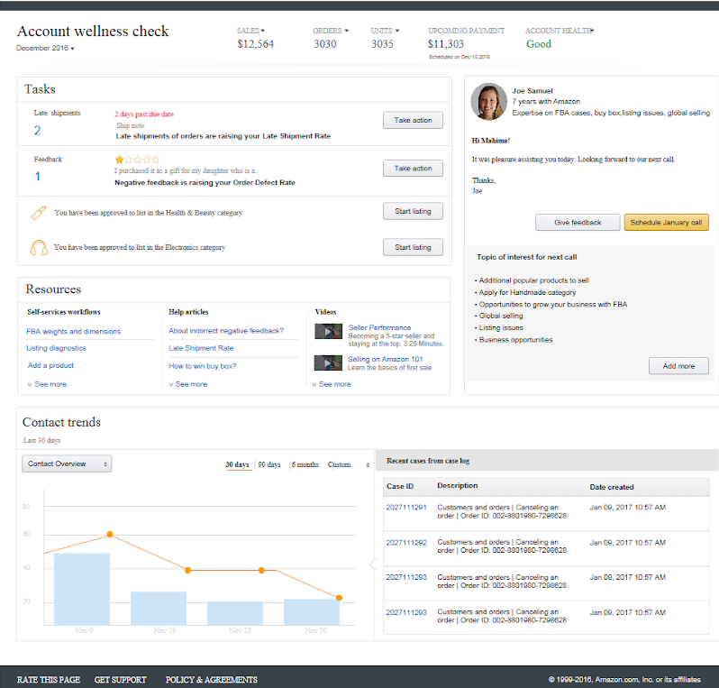Play the Seller Performance video thumbnail
Image resolution: width=719 pixels, height=688 pixels.
[328, 332]
